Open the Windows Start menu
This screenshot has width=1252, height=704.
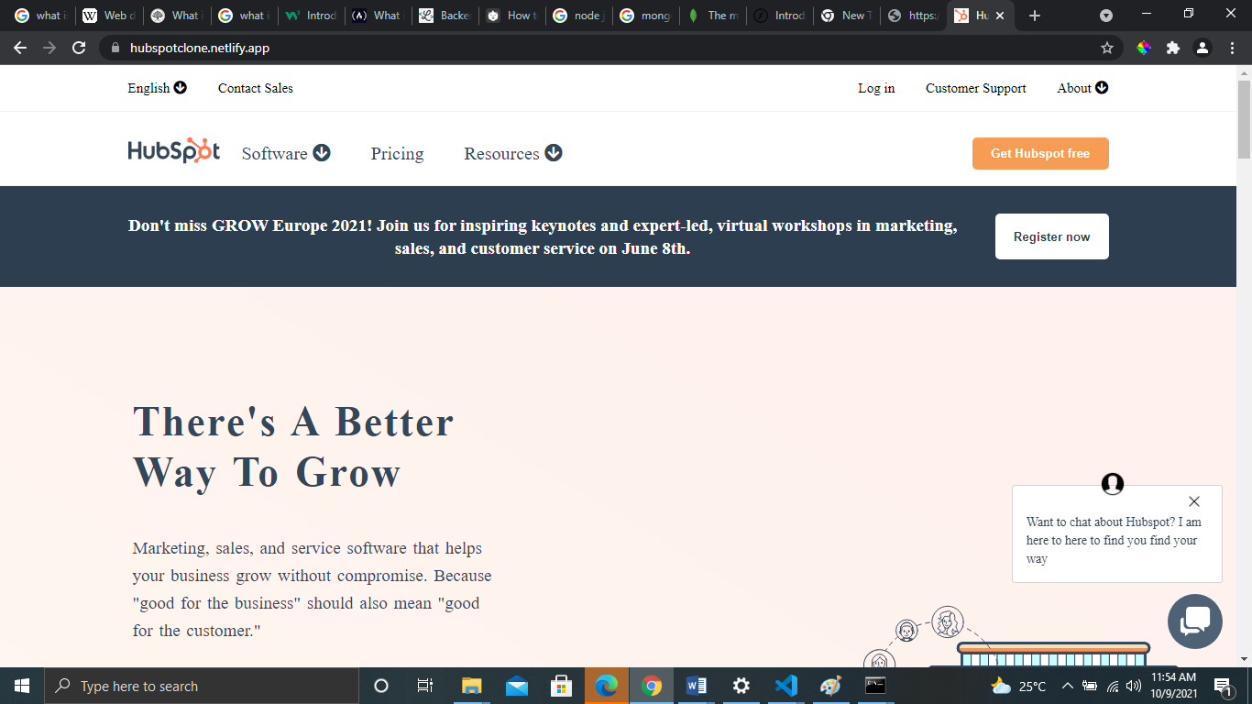tap(22, 686)
